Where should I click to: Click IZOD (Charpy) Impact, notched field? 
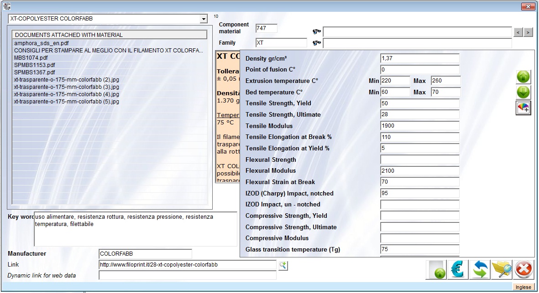420,193
